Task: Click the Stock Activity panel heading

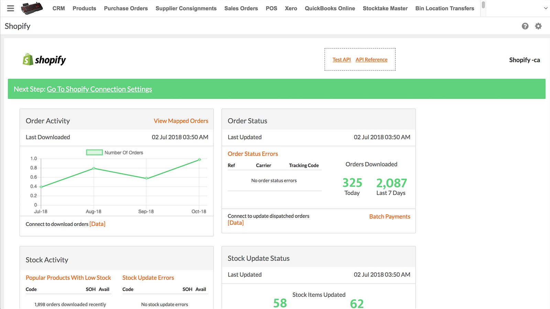Action: [47, 260]
